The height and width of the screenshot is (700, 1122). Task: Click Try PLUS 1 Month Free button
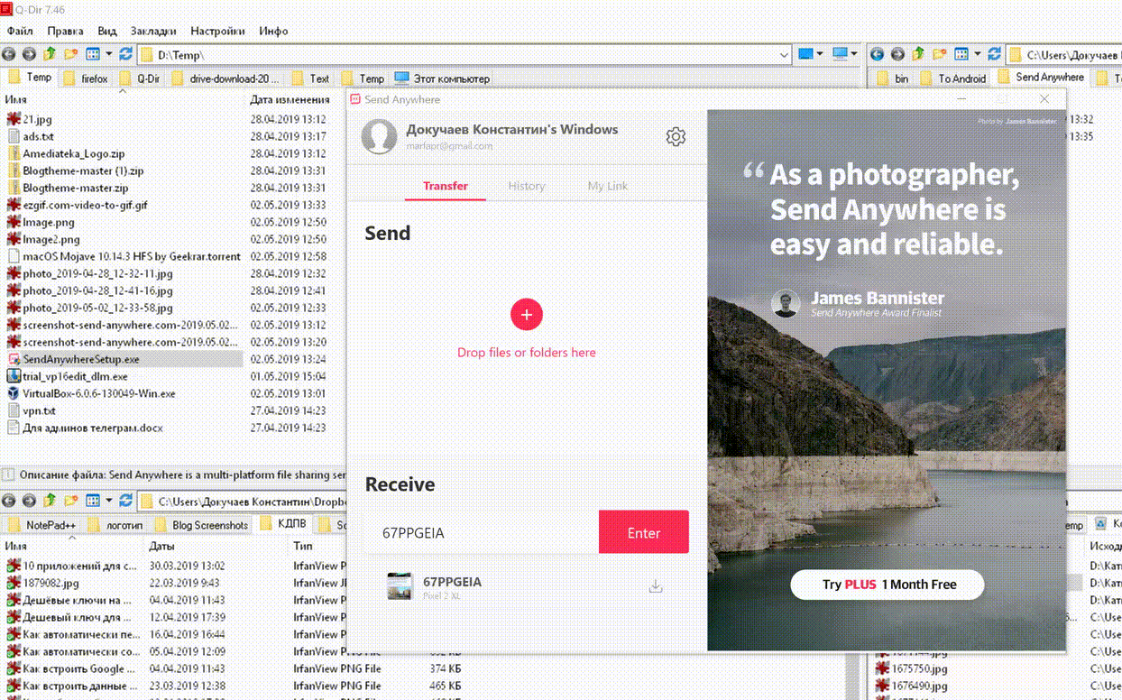point(887,585)
